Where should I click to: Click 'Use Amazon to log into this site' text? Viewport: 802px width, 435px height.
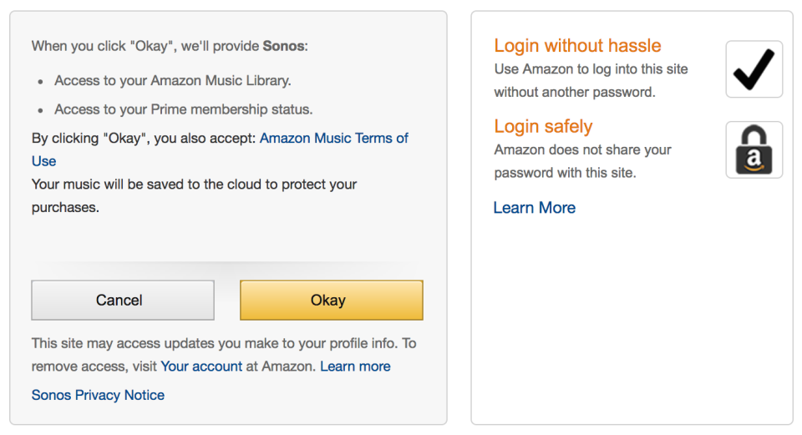591,80
